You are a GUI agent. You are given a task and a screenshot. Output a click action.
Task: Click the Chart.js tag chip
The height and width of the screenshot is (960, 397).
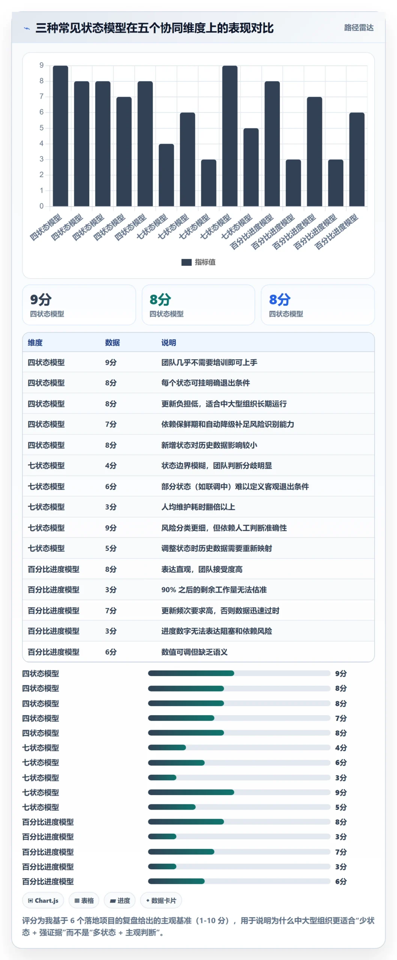tap(43, 900)
